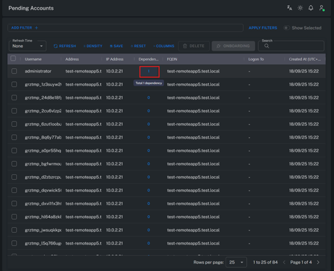Open the Density options

(x=93, y=46)
